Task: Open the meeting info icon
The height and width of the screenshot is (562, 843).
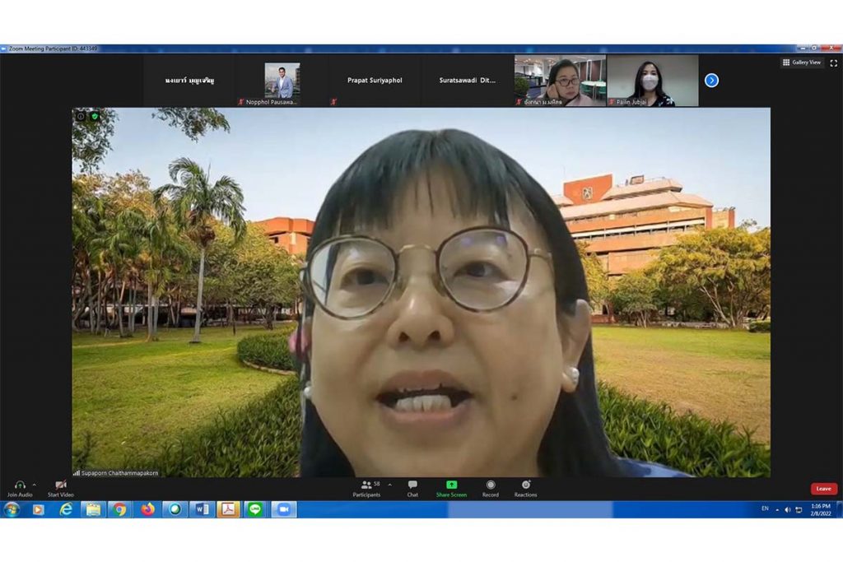Action: pos(81,116)
